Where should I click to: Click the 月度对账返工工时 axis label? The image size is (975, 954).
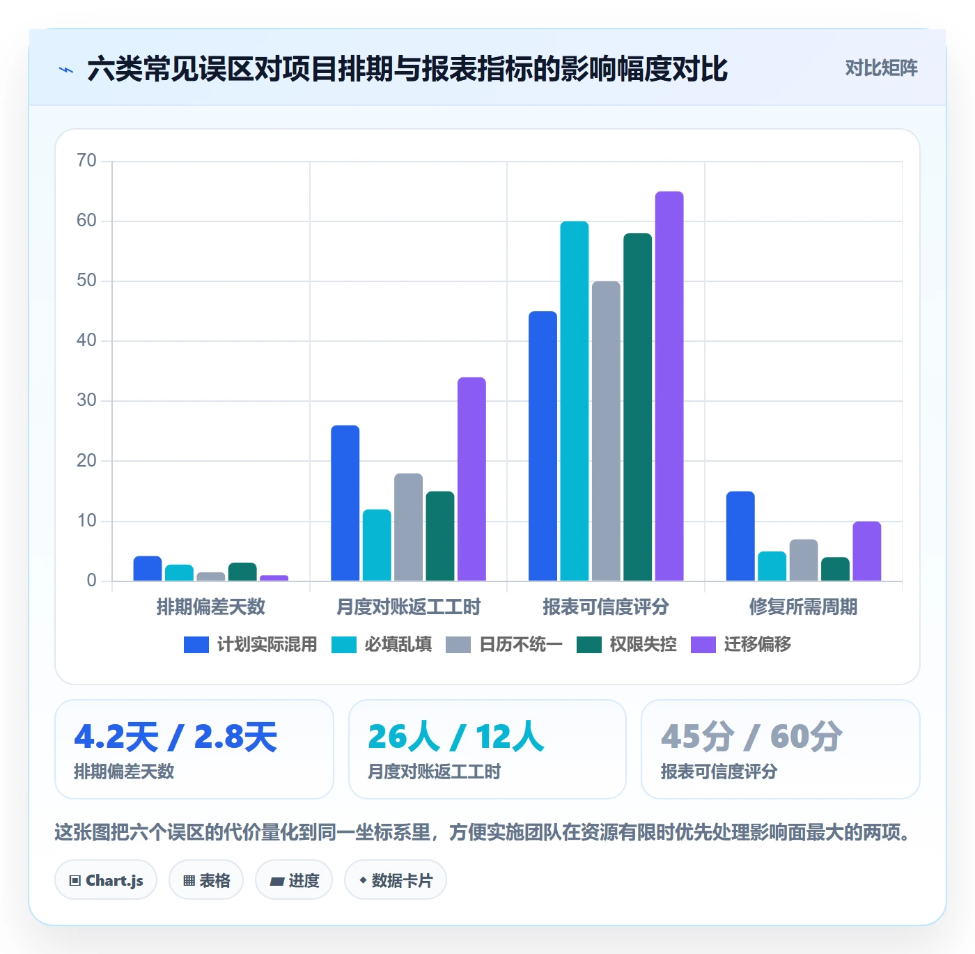(x=409, y=607)
